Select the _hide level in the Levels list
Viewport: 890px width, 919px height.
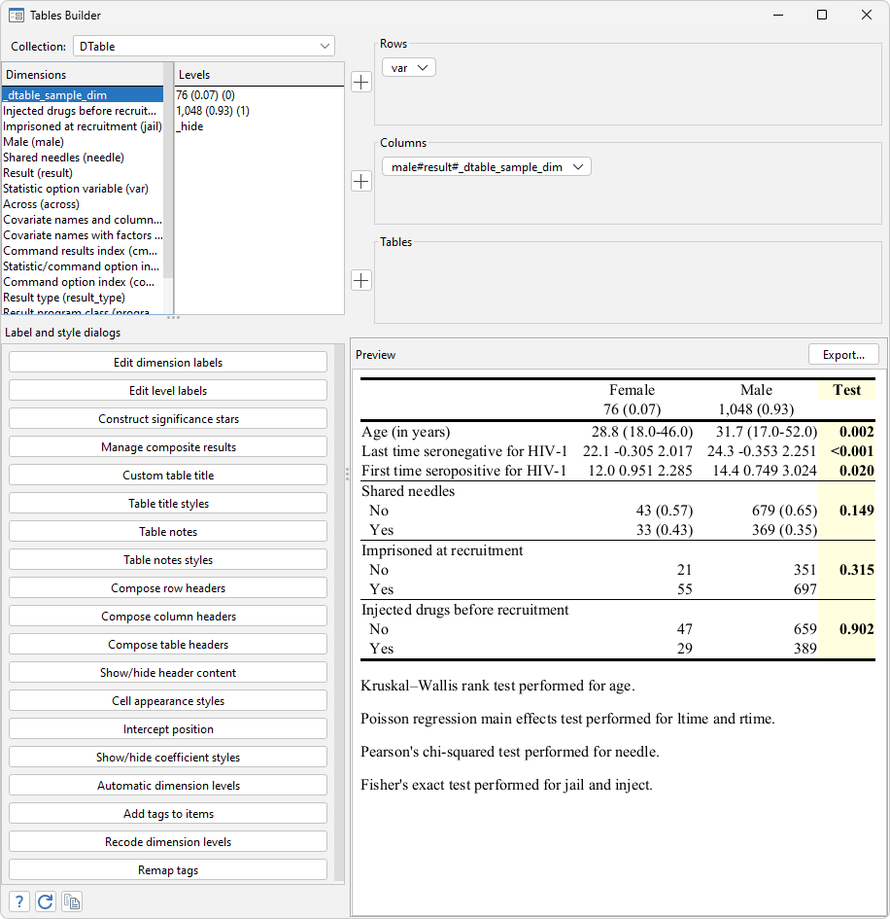[x=190, y=125]
